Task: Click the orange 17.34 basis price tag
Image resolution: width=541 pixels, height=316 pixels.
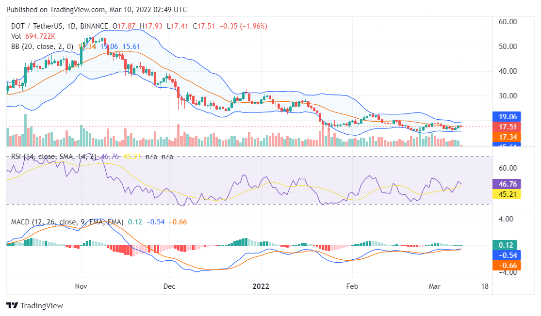Action: (x=507, y=138)
